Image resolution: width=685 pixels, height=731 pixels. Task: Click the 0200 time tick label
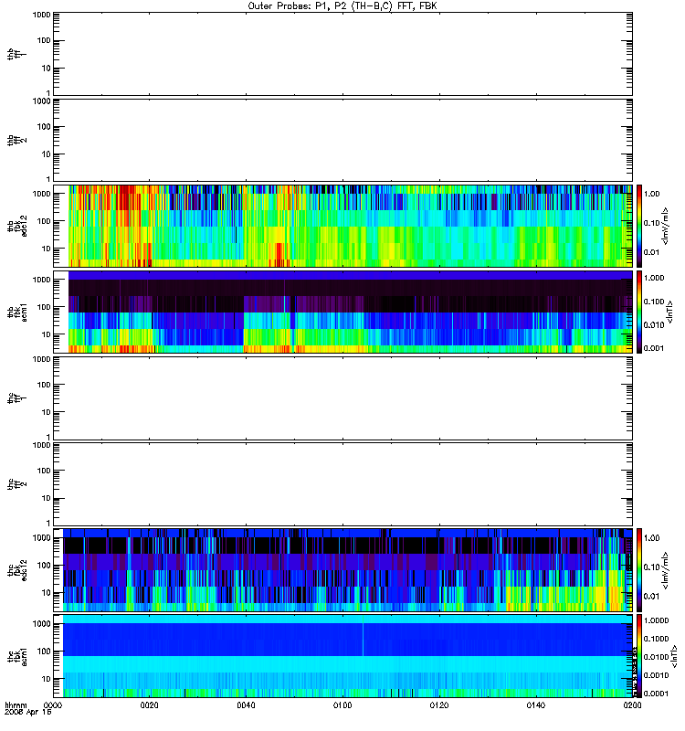pos(632,705)
